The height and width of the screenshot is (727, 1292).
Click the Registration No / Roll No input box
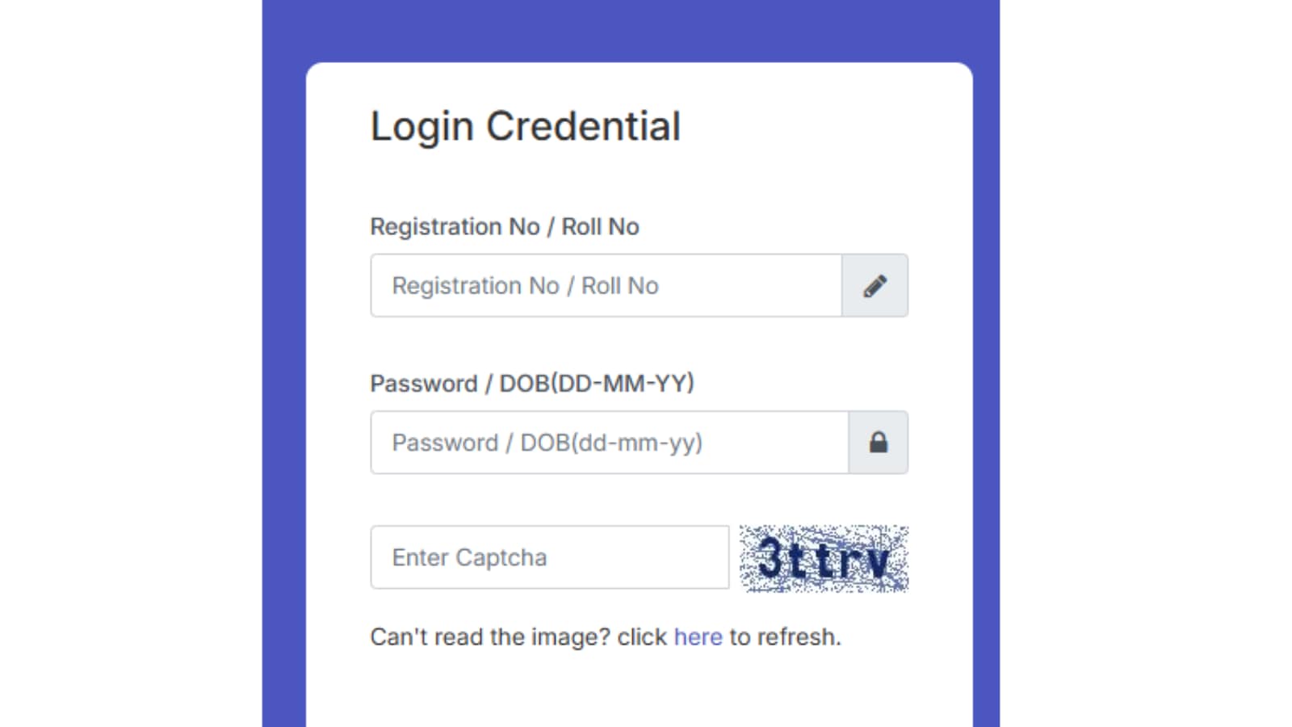[606, 286]
